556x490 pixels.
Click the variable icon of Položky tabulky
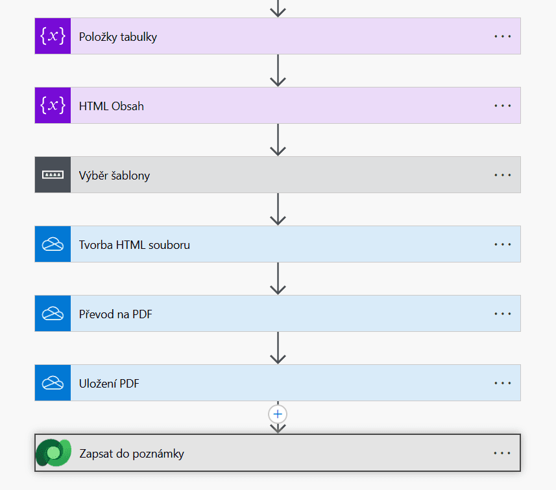click(x=53, y=36)
